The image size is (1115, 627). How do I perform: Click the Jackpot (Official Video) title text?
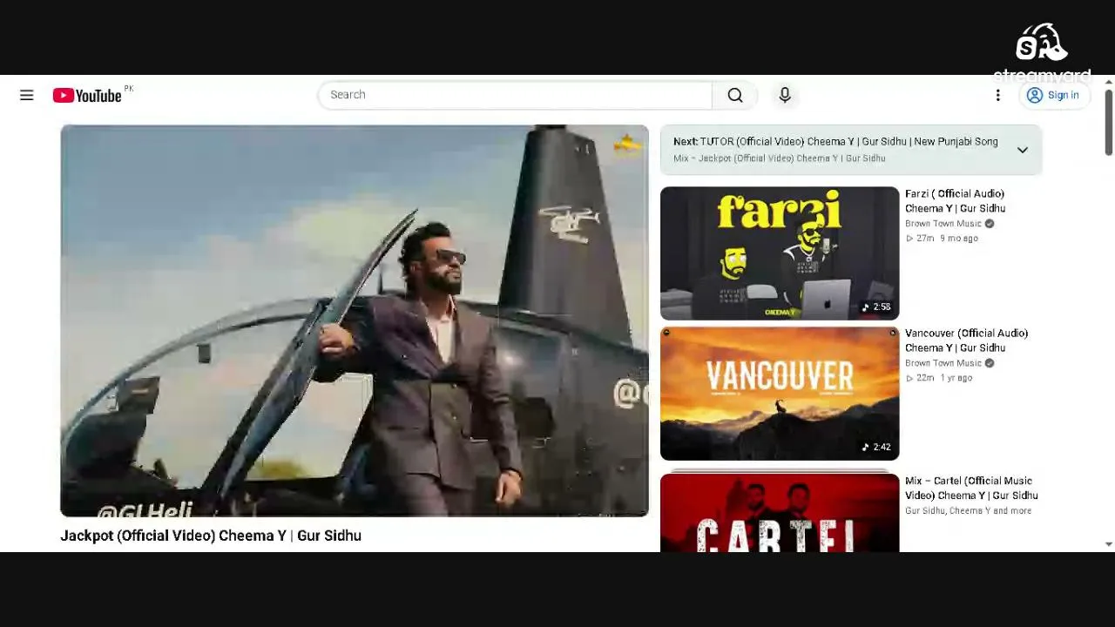pos(211,536)
